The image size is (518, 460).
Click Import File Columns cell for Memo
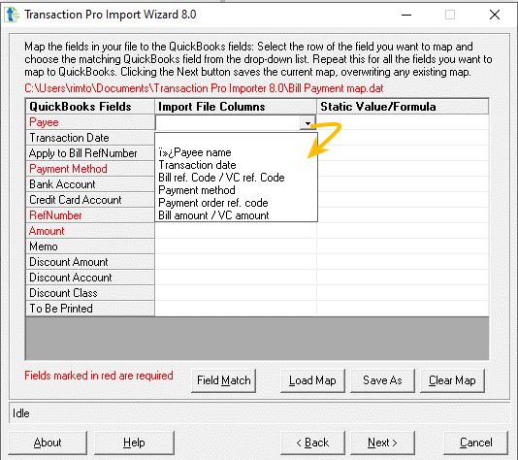(236, 246)
